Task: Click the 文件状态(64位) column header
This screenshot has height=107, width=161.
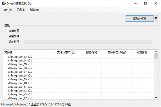Action: 117,52
